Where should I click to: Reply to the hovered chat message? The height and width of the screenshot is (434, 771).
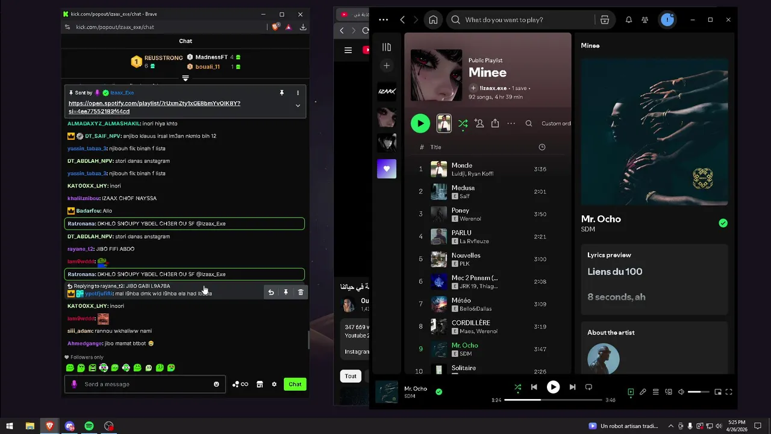click(x=271, y=292)
